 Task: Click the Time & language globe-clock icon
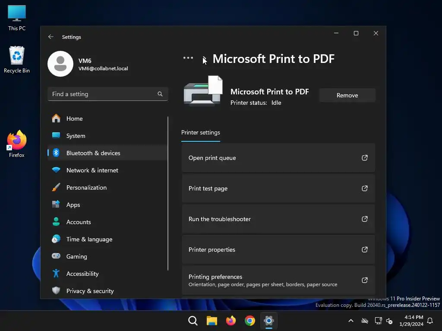[x=56, y=239]
